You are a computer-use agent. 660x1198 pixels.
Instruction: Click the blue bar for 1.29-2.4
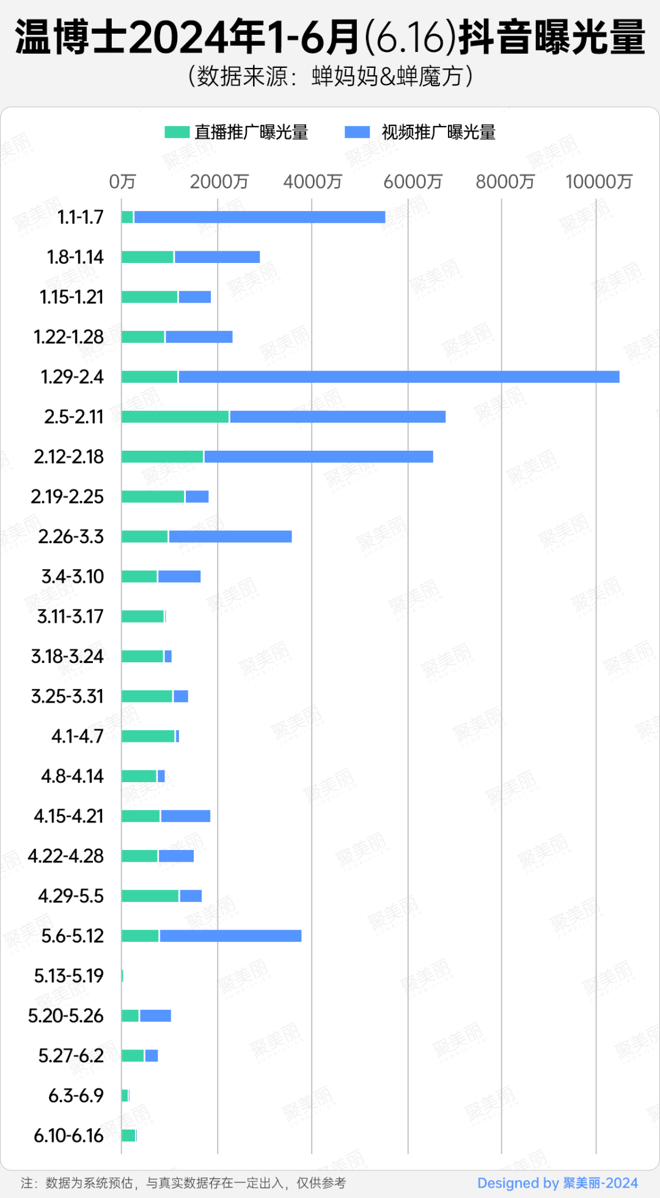click(x=398, y=377)
